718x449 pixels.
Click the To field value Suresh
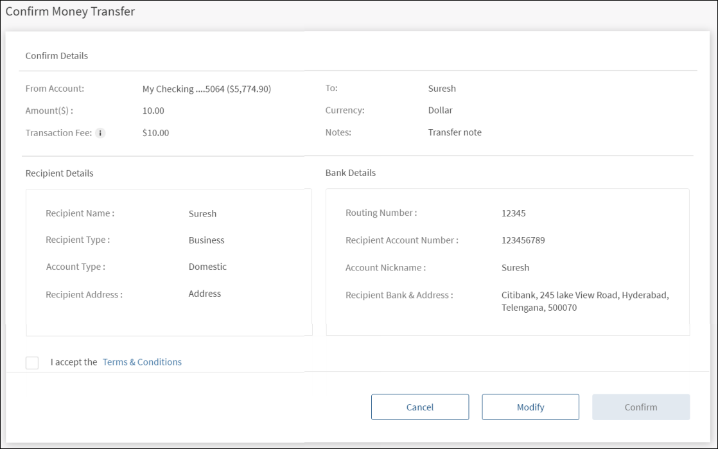[442, 89]
